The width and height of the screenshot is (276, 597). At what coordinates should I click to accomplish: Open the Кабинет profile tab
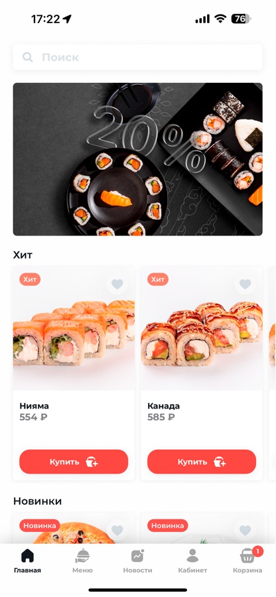pyautogui.click(x=192, y=561)
